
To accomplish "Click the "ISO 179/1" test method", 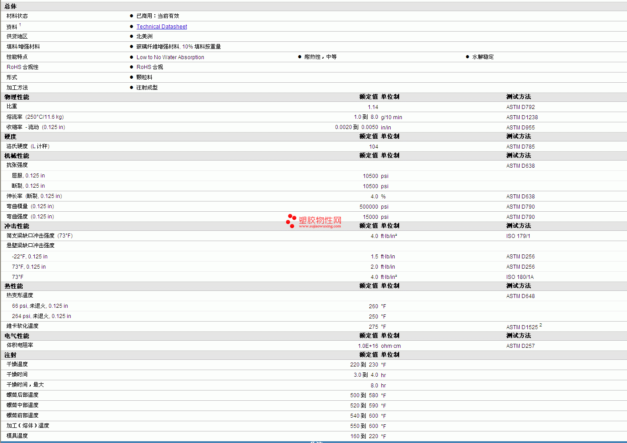I will (518, 236).
